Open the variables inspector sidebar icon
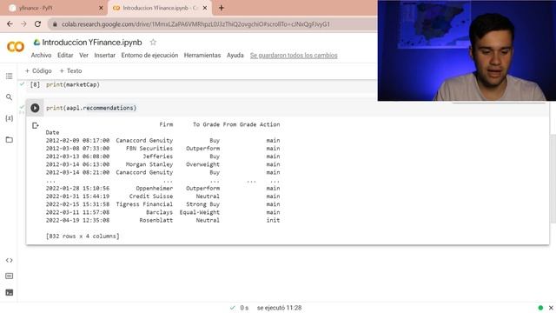The width and height of the screenshot is (556, 313). [10, 118]
